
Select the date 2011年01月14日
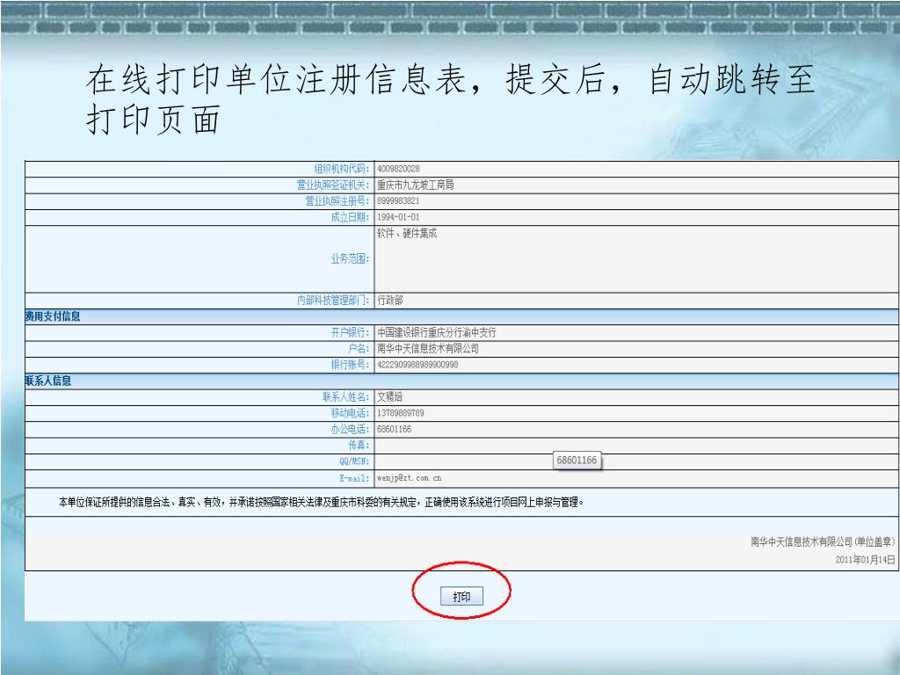[x=865, y=560]
